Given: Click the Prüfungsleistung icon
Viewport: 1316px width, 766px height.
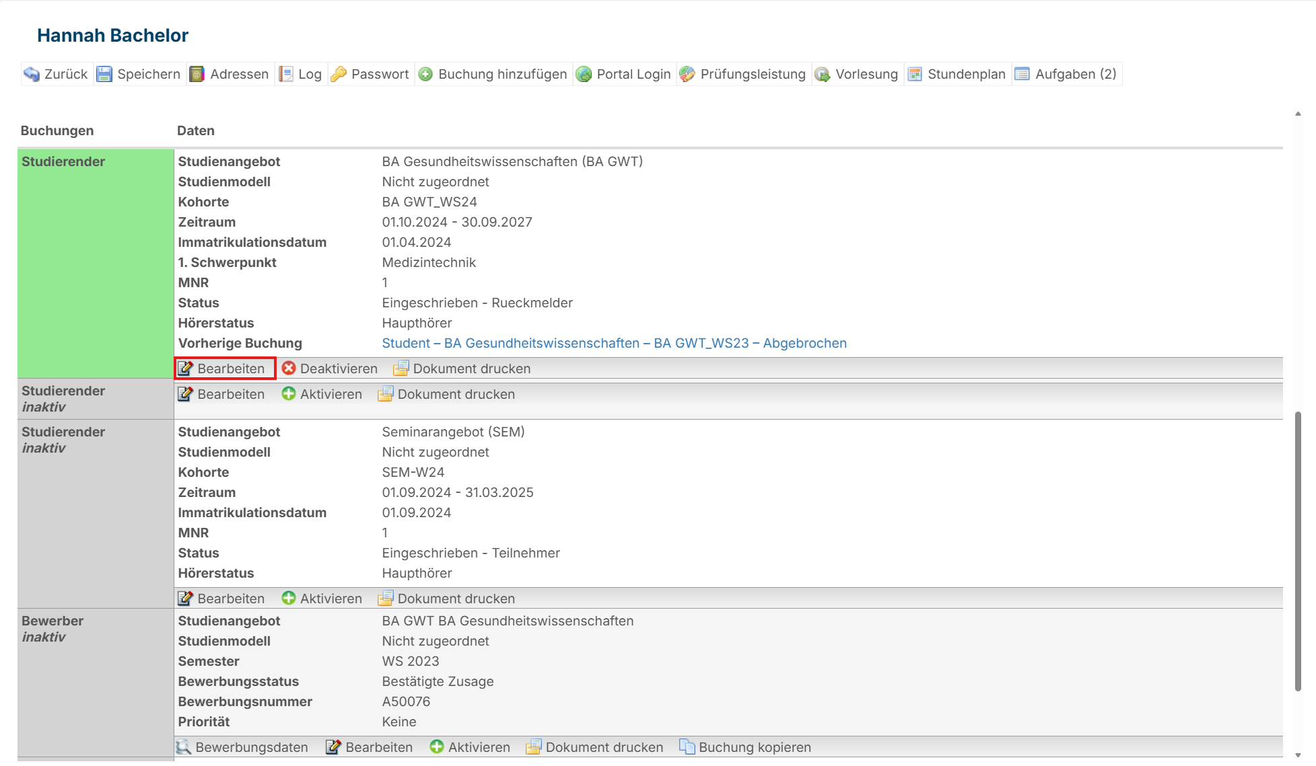Looking at the screenshot, I should click(687, 74).
